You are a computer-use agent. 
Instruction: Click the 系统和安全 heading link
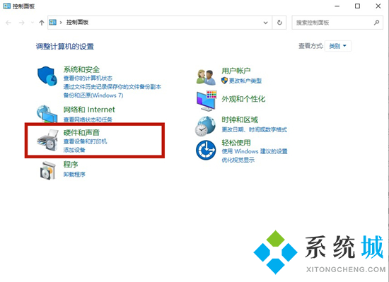point(81,69)
